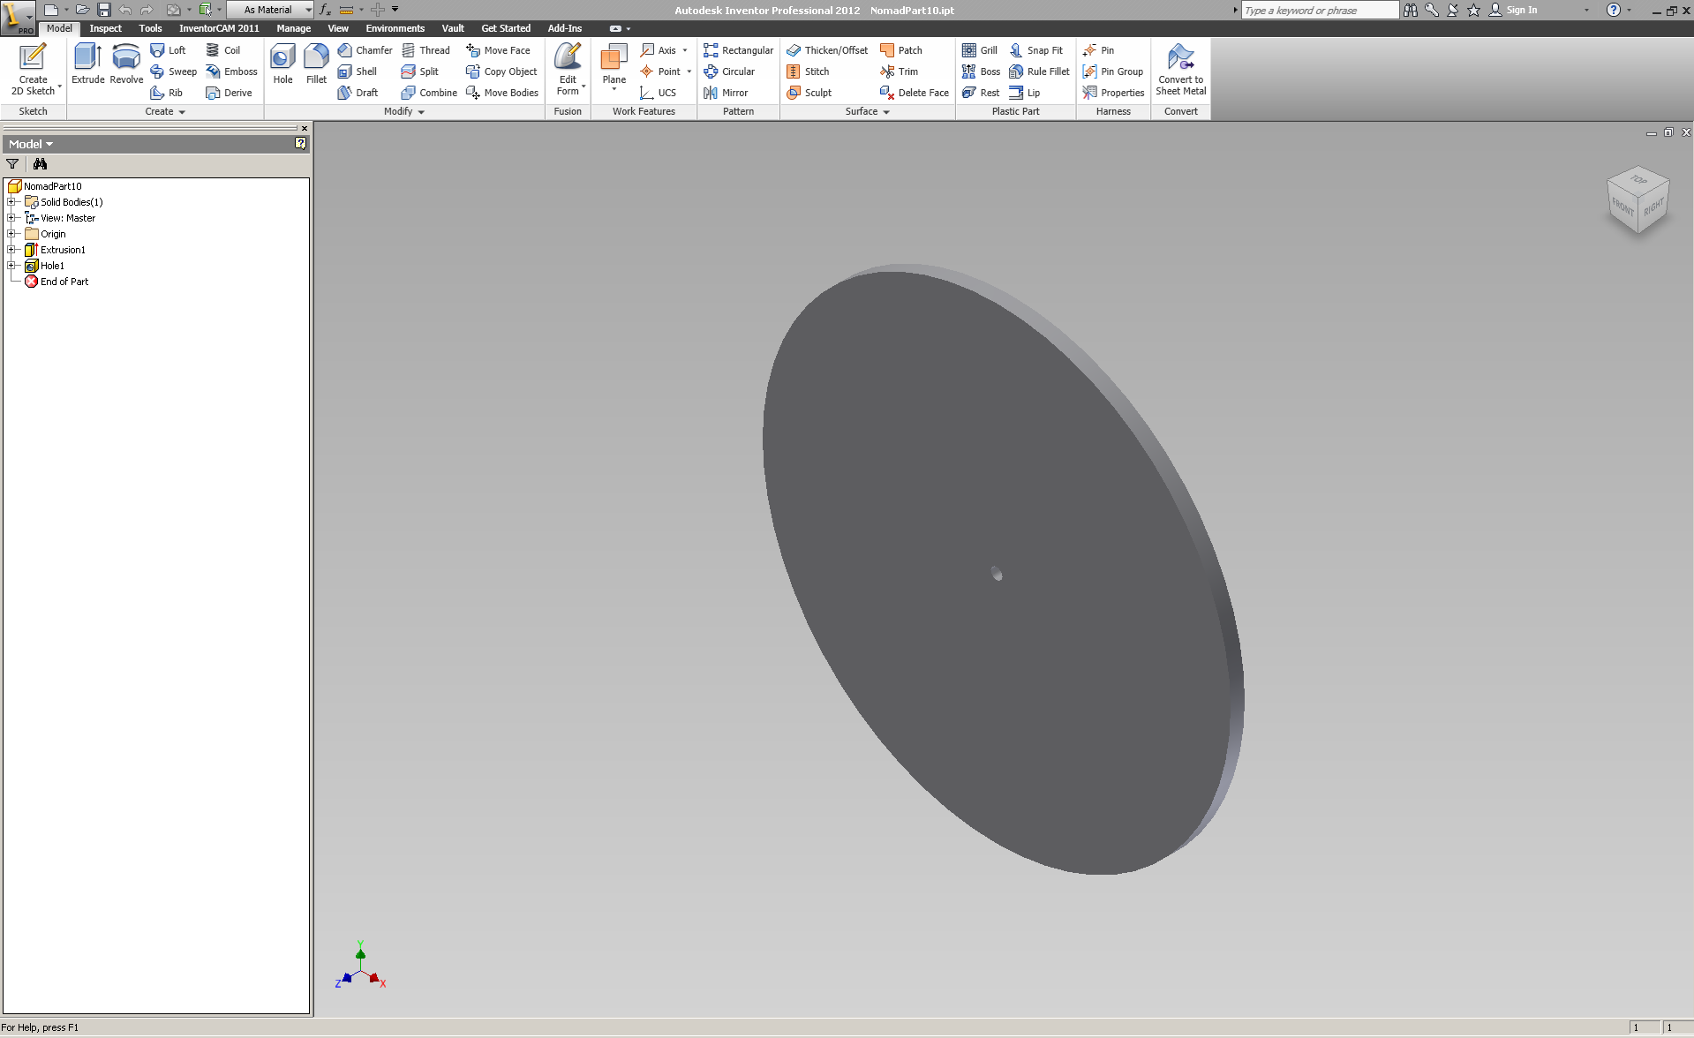Select the Grill plastic part tool
This screenshot has width=1694, height=1038.
[x=980, y=50]
